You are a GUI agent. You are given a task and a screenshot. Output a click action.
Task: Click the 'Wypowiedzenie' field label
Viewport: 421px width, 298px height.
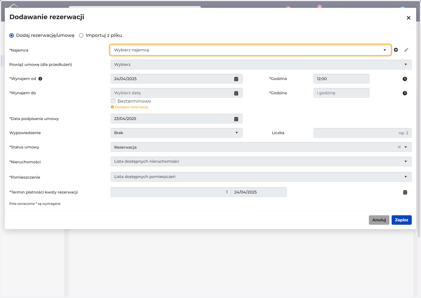pyautogui.click(x=25, y=133)
